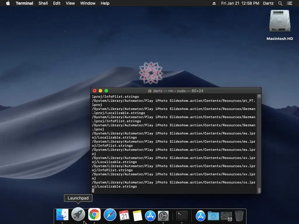Open the Help menu
Viewport: 299px width, 224px height.
tap(105, 3)
